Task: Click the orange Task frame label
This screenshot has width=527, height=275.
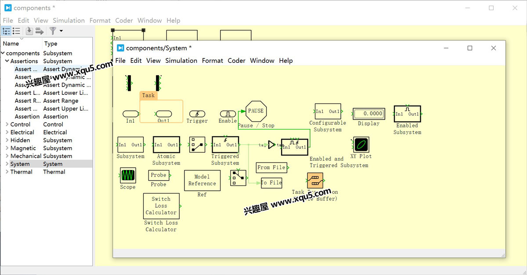Action: tap(148, 95)
